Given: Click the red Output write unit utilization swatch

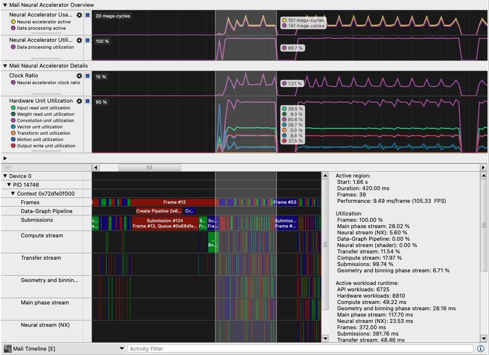Looking at the screenshot, I should tap(13, 145).
